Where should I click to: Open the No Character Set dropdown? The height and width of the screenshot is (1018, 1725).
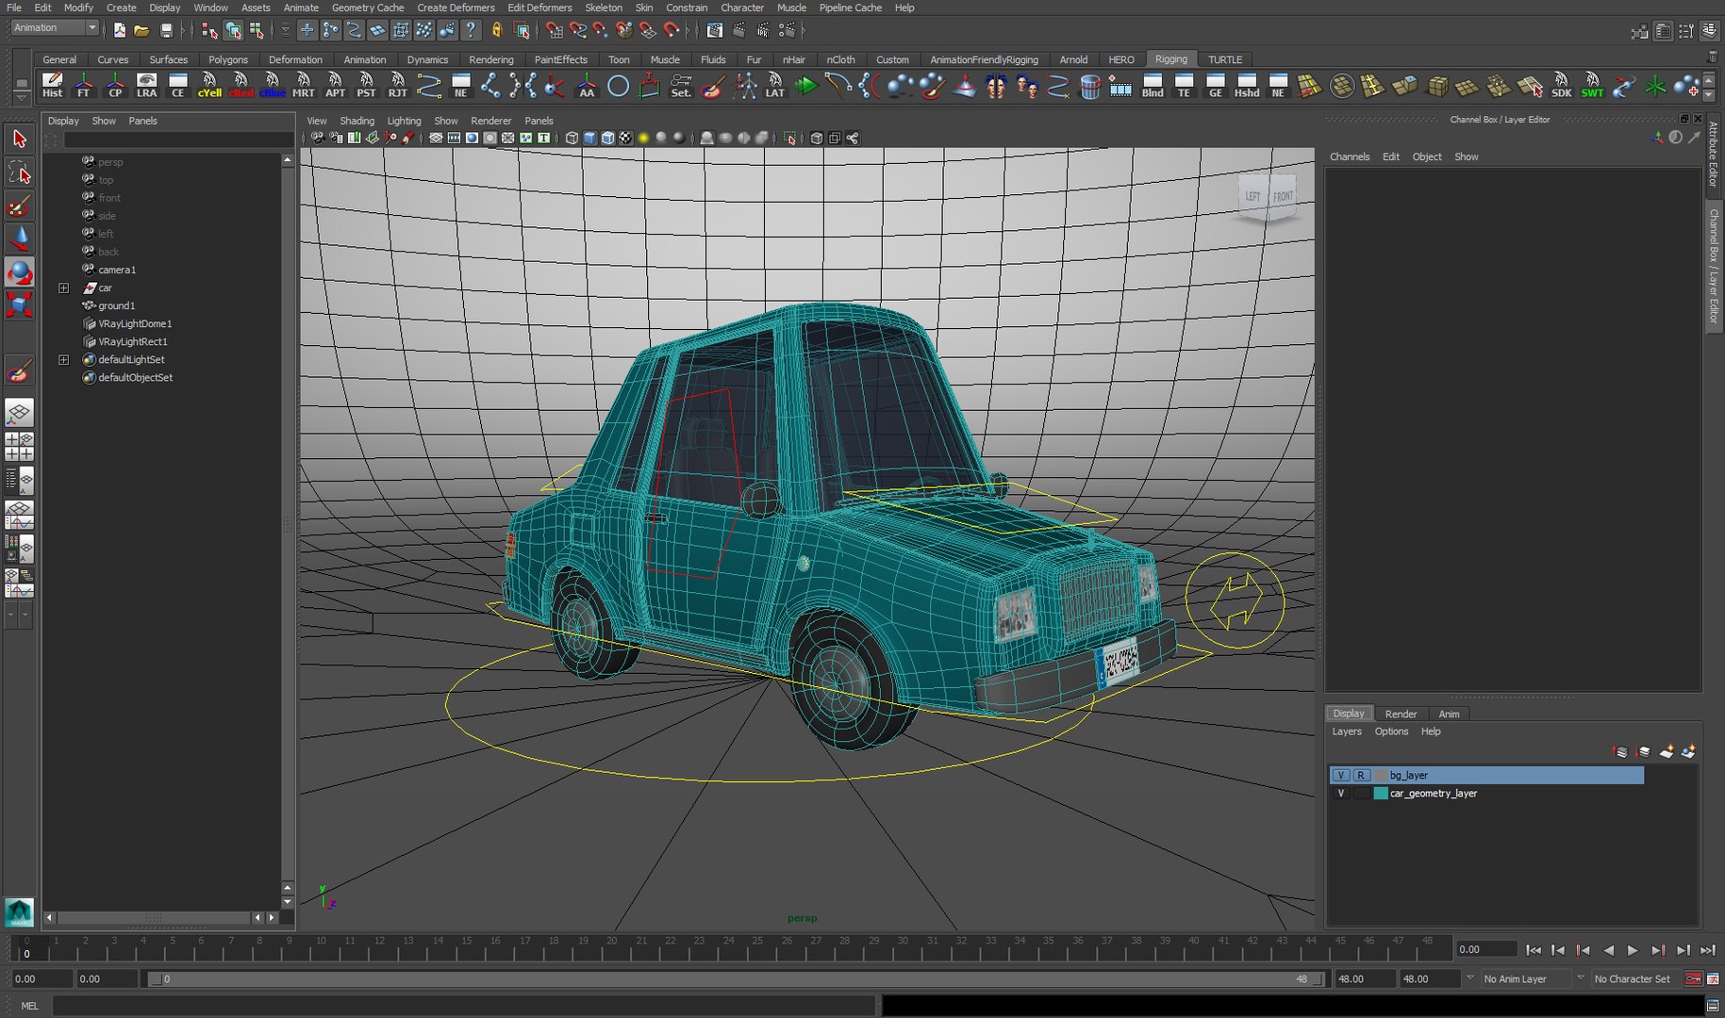pyautogui.click(x=1636, y=978)
